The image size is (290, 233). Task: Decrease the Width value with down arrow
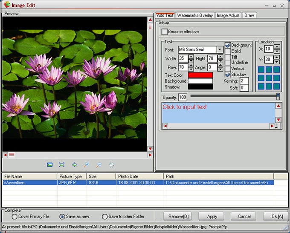click(x=191, y=60)
